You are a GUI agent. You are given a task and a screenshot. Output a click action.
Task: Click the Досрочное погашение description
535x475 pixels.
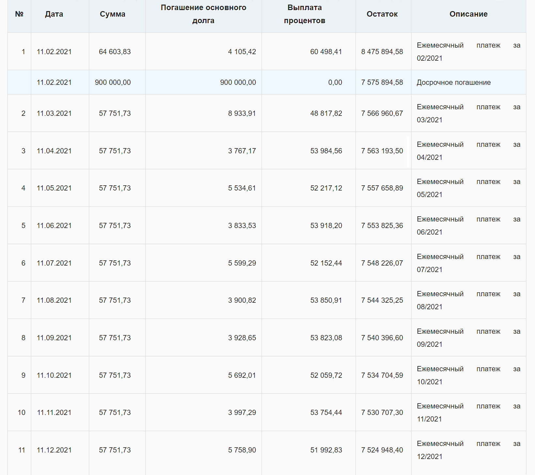coord(454,82)
